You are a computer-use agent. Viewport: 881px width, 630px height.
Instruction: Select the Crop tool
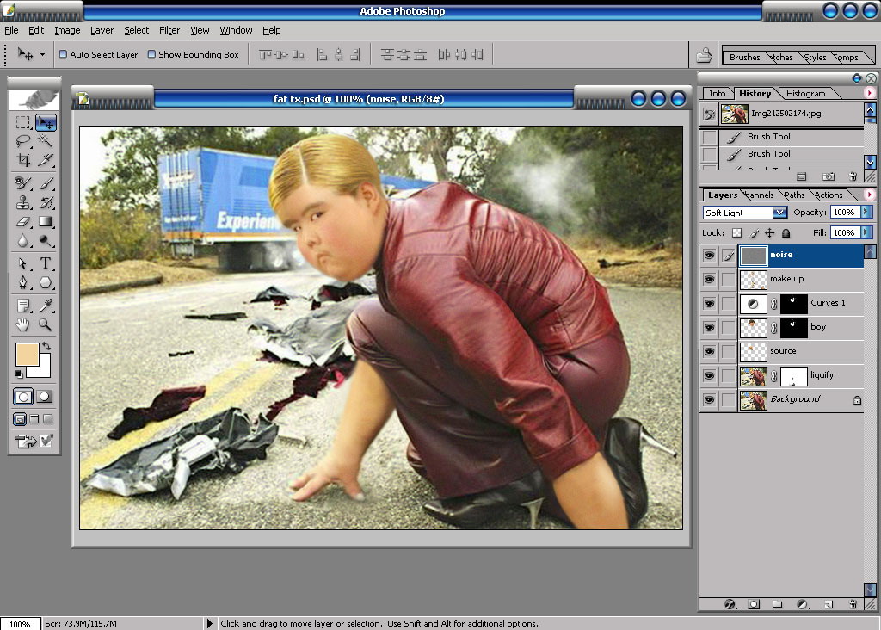pyautogui.click(x=23, y=160)
